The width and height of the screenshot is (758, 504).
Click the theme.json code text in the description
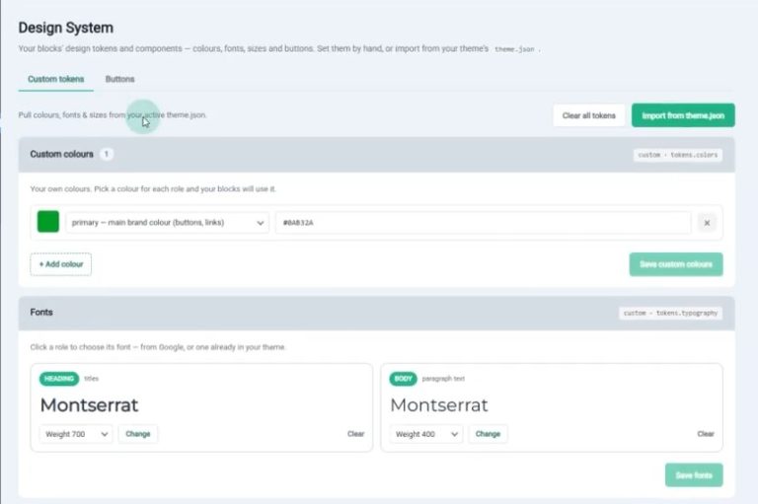click(514, 49)
